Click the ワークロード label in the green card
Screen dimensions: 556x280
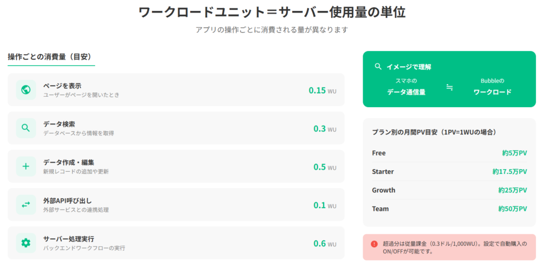pos(492,92)
